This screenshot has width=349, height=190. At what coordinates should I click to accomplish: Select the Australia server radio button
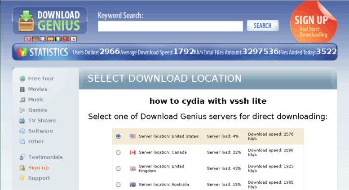click(119, 185)
